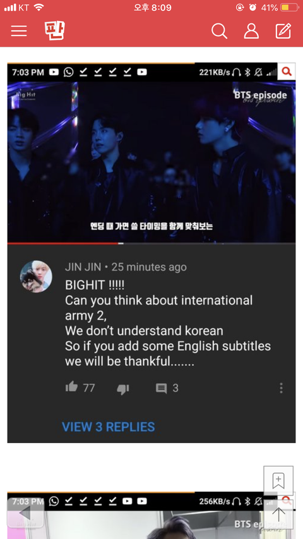Open the BTS episode video screenshot
Viewport: 303px width, 539px height.
tap(151, 162)
